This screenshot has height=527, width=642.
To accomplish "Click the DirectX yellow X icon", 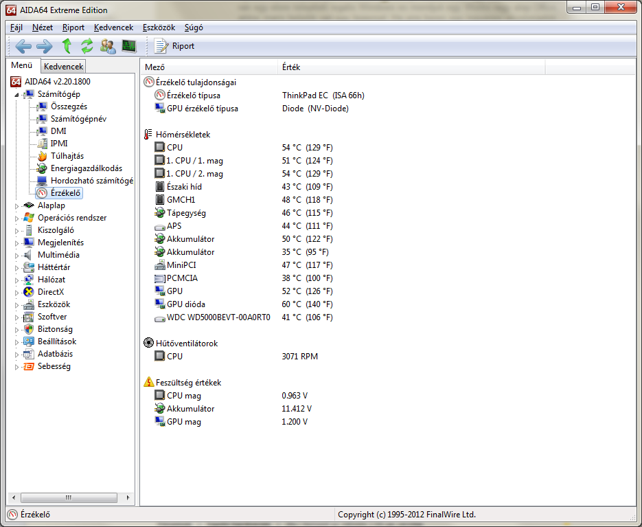I will (x=29, y=292).
